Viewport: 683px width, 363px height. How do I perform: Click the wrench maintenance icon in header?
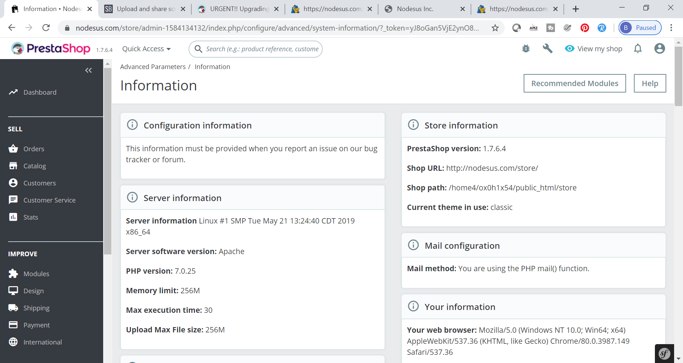tap(547, 49)
